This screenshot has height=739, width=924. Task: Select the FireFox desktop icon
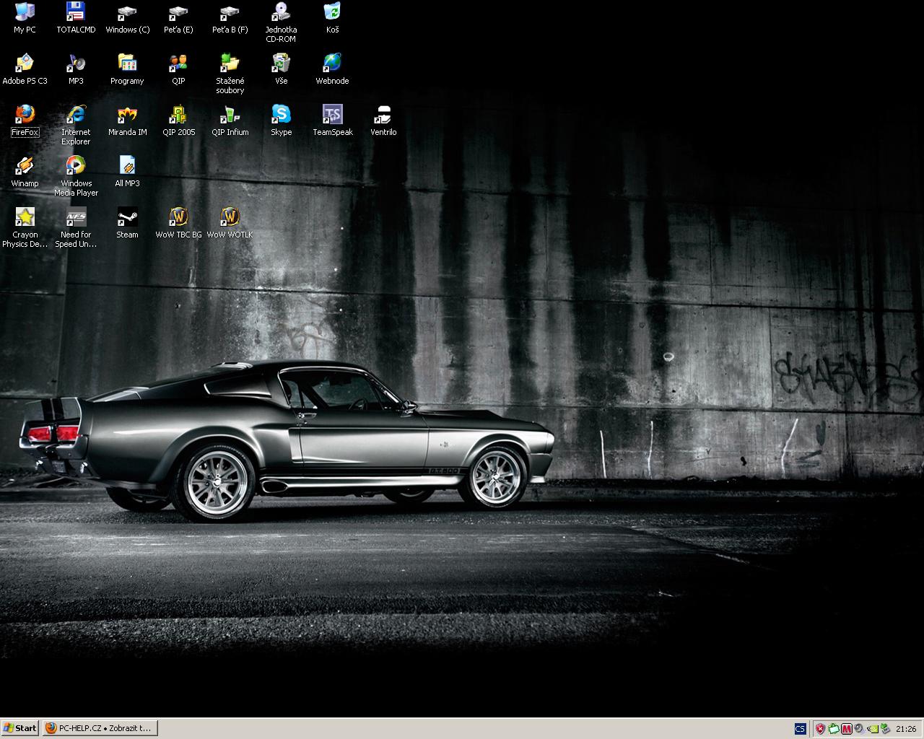point(25,115)
